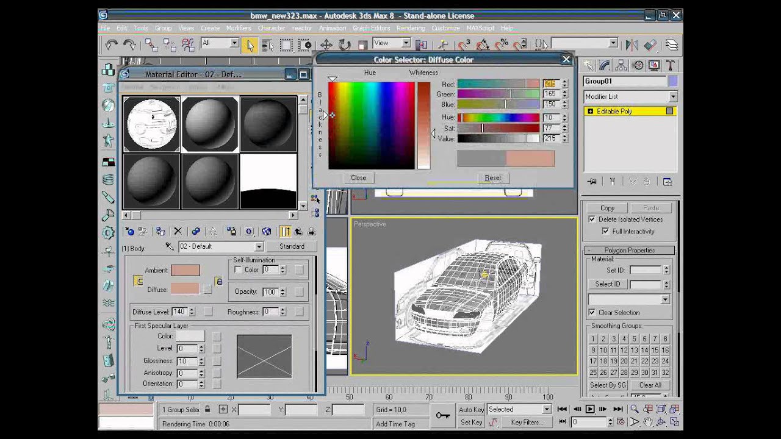
Task: Activate the Select and Move tool
Action: point(326,44)
